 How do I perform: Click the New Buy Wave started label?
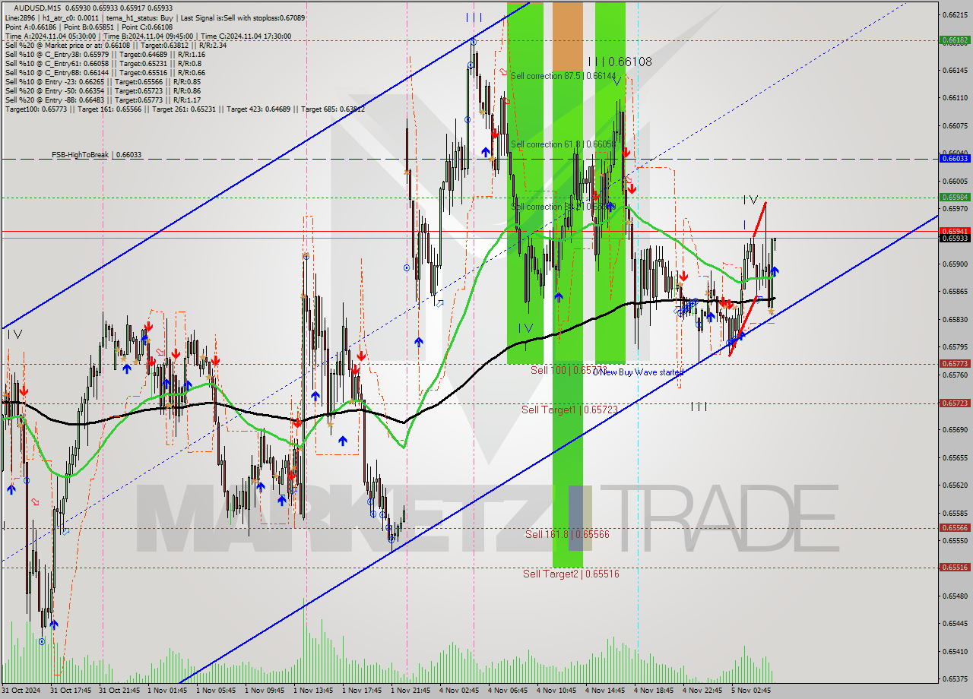click(639, 372)
